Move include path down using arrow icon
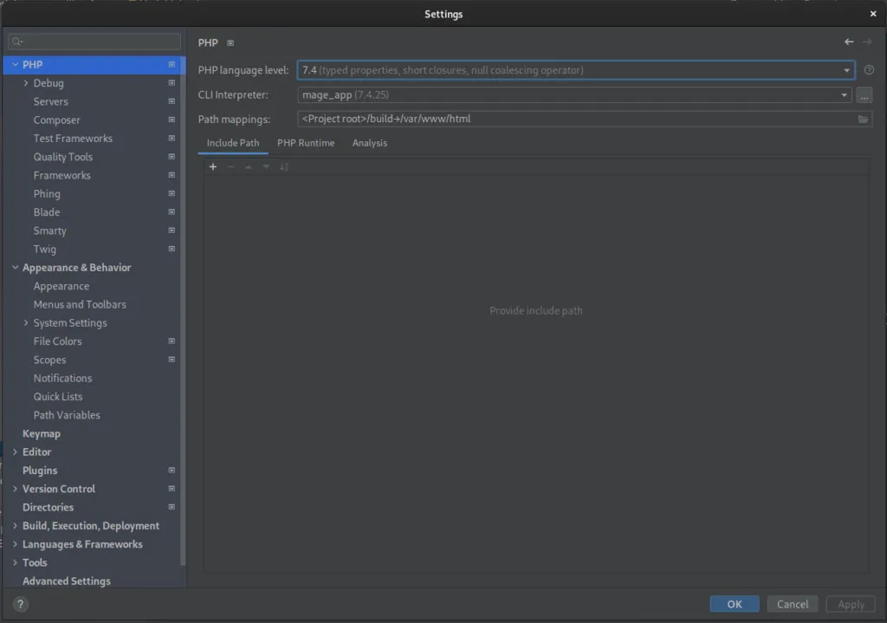 click(x=266, y=167)
